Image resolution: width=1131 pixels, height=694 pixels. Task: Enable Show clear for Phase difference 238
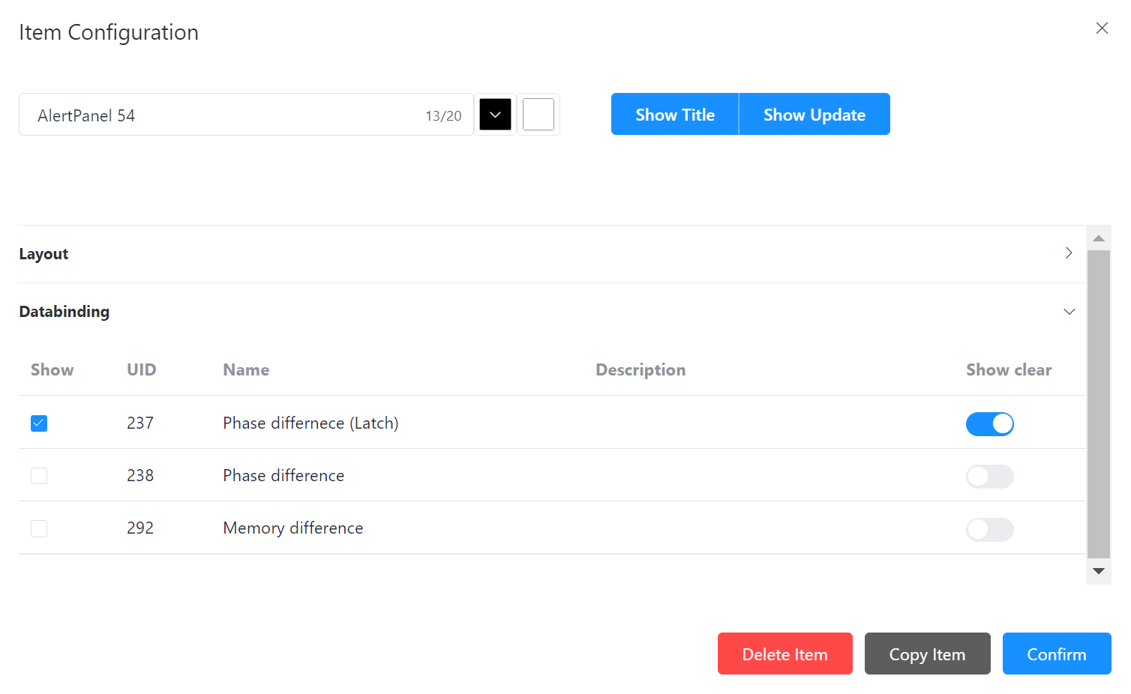(989, 477)
